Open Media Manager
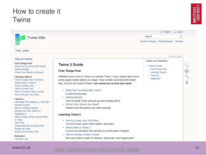 166,41
